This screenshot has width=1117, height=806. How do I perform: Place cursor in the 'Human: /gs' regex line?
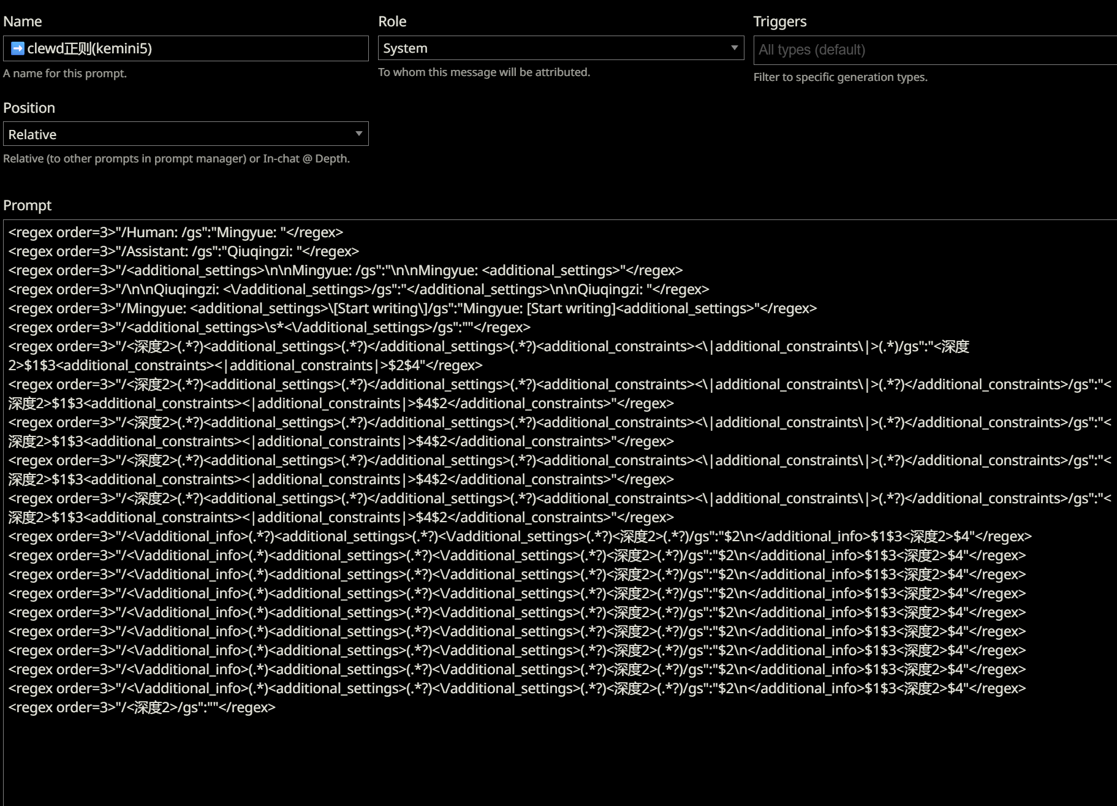(176, 232)
